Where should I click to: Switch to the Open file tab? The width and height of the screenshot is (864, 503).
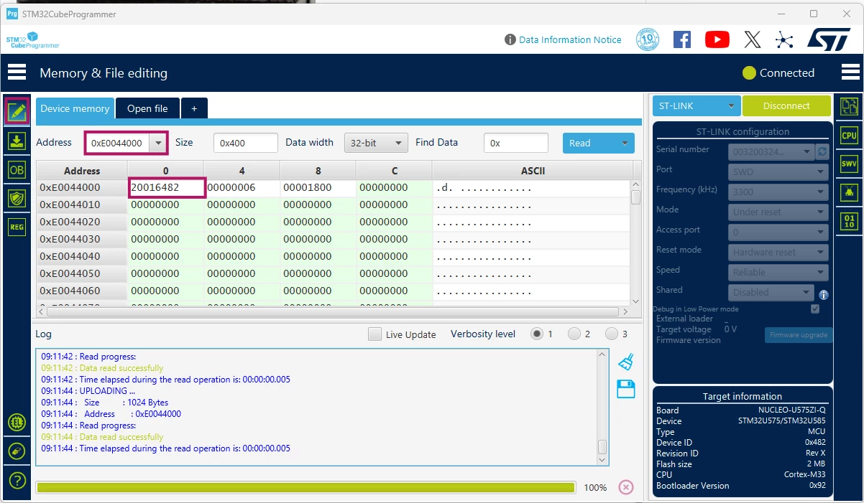(x=147, y=108)
